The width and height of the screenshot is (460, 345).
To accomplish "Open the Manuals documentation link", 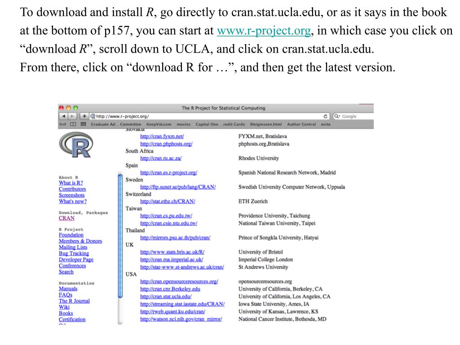I will 68,289.
